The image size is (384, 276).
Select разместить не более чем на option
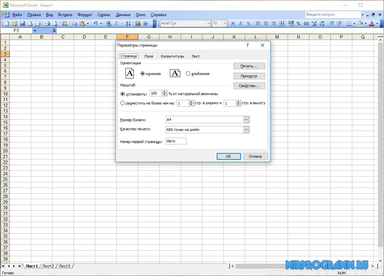pos(123,103)
